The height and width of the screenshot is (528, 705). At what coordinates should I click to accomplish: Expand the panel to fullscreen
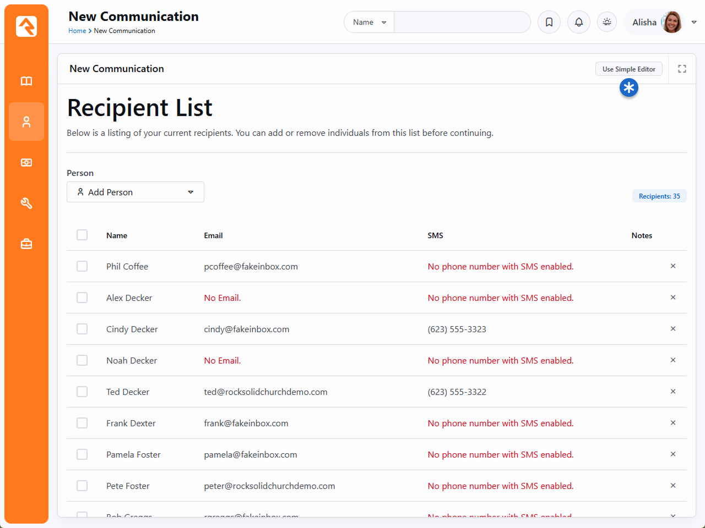[682, 69]
